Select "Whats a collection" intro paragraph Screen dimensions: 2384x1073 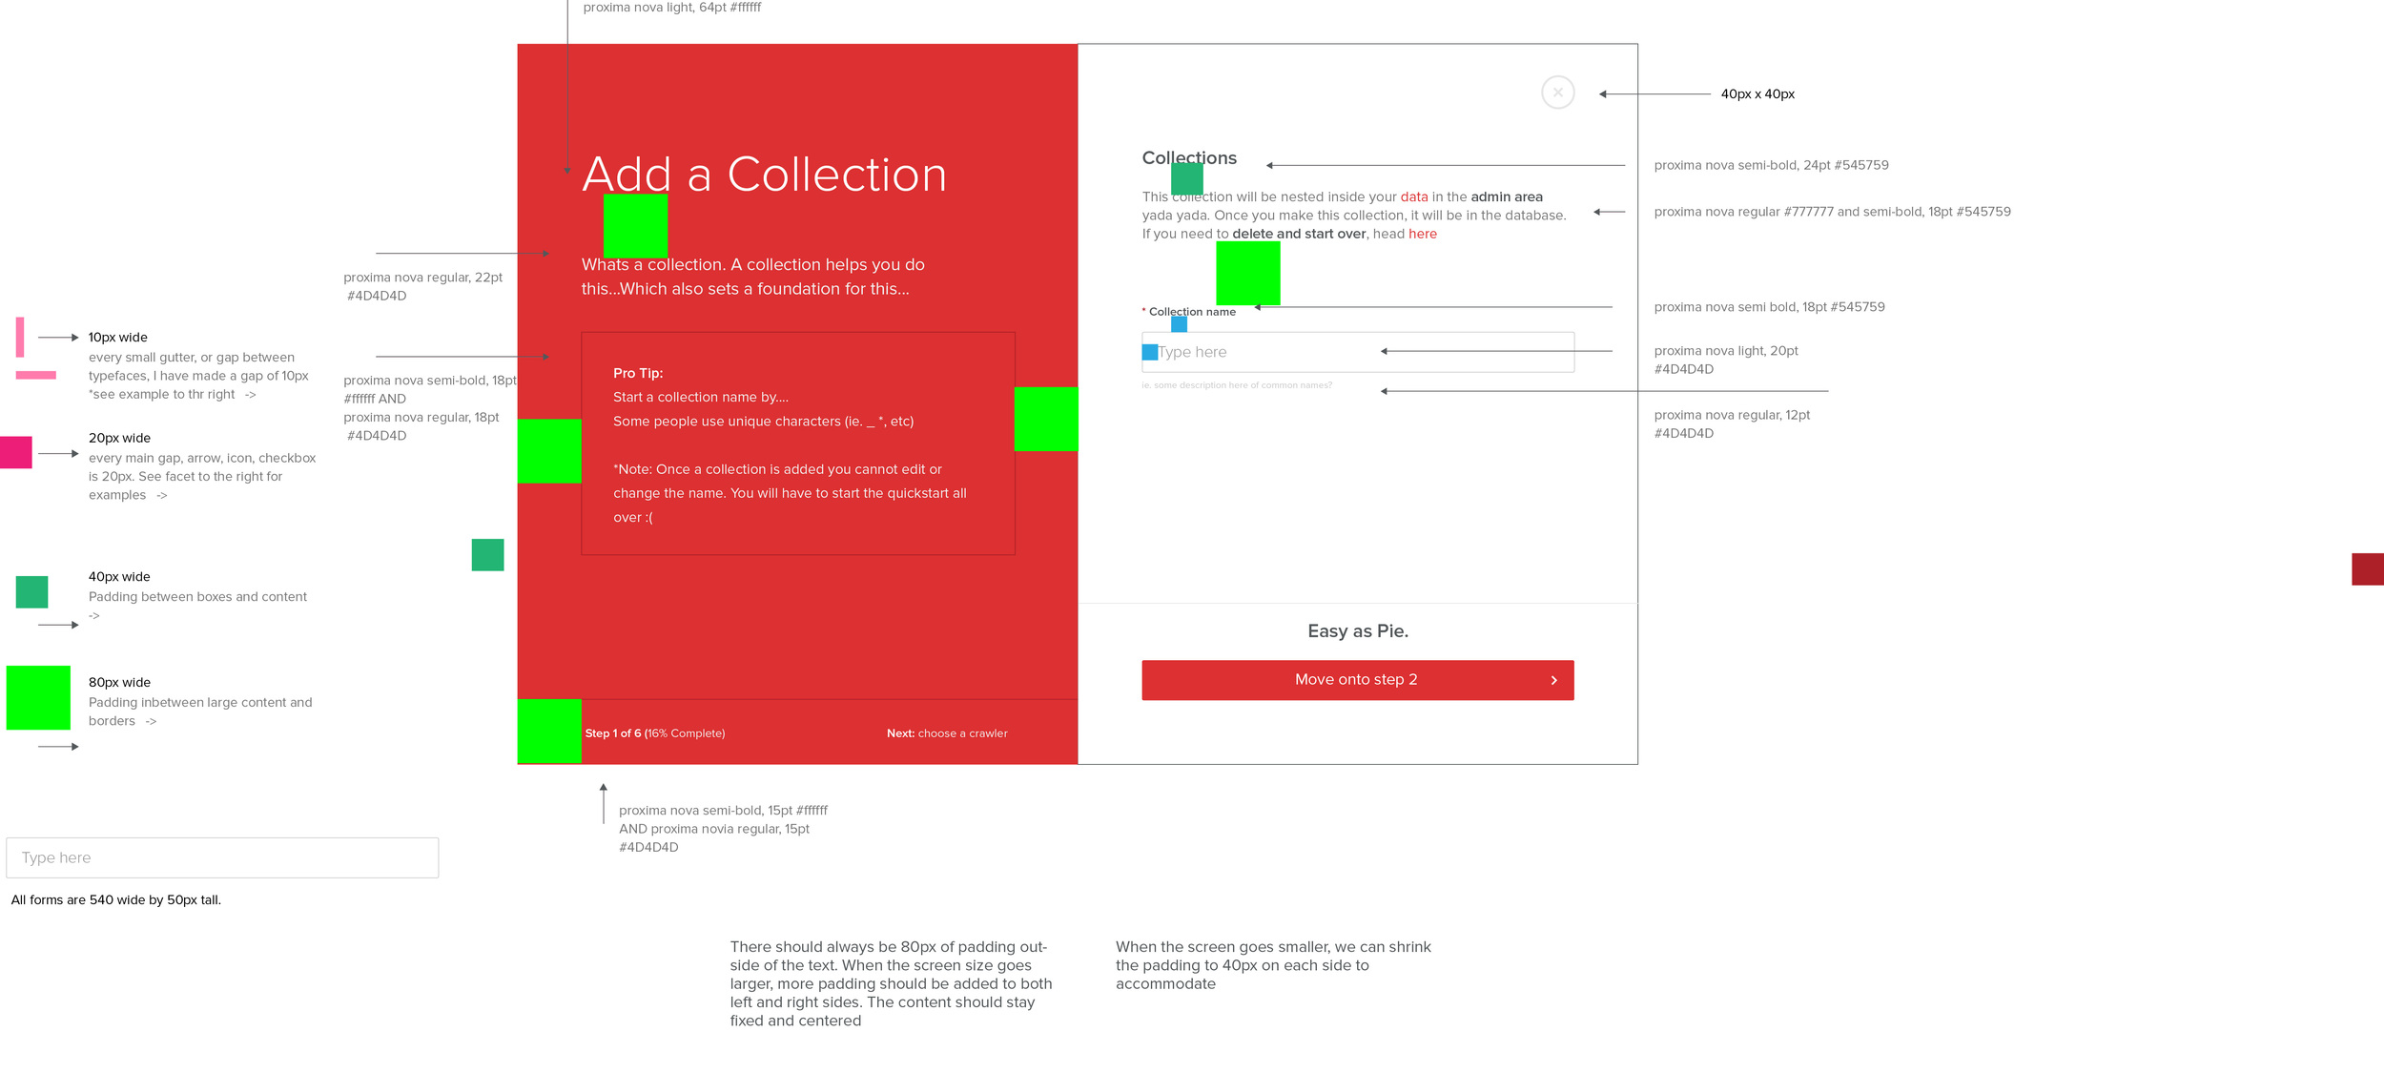753,277
